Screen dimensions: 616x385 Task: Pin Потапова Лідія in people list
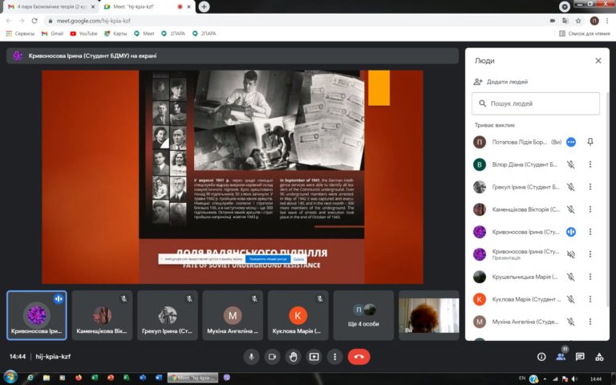coord(590,142)
